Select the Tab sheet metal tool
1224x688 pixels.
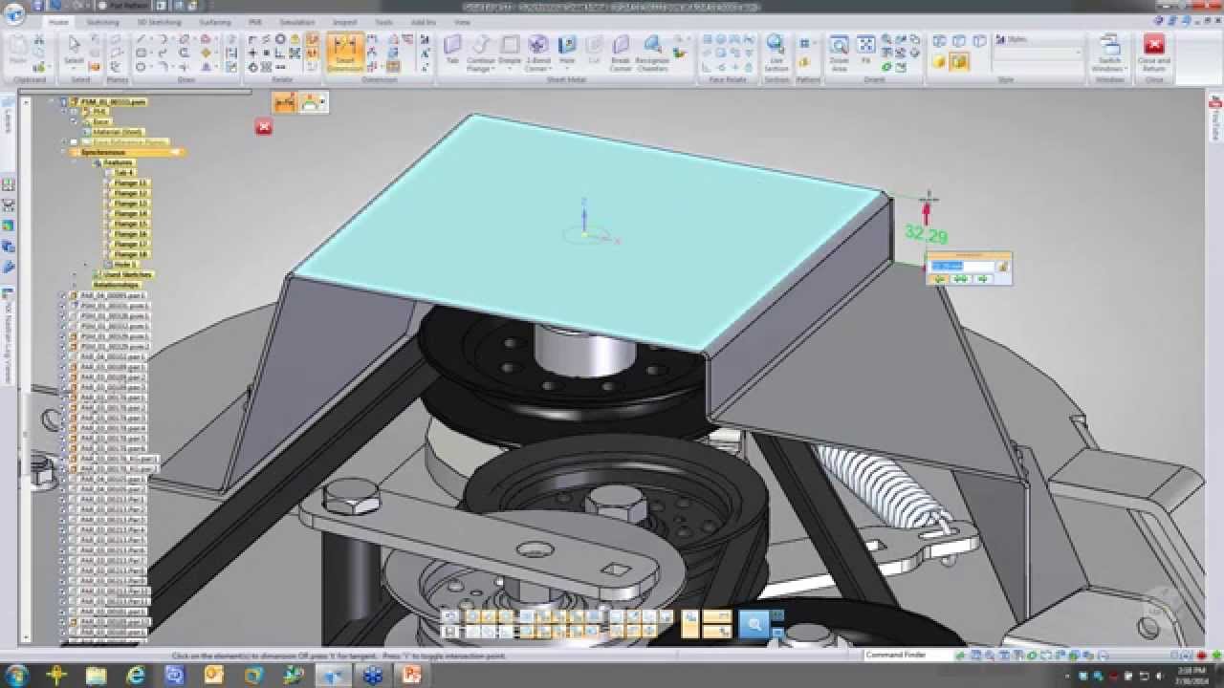453,53
